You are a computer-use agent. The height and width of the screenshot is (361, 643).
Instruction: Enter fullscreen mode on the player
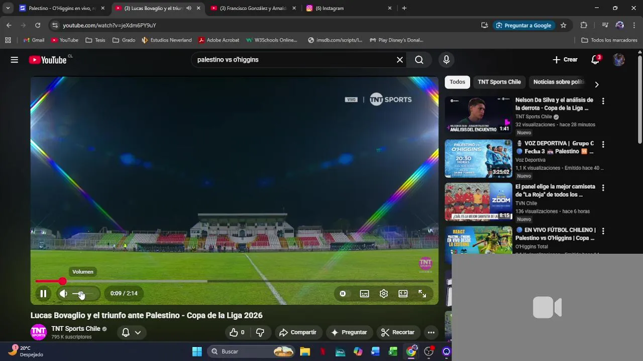click(422, 294)
